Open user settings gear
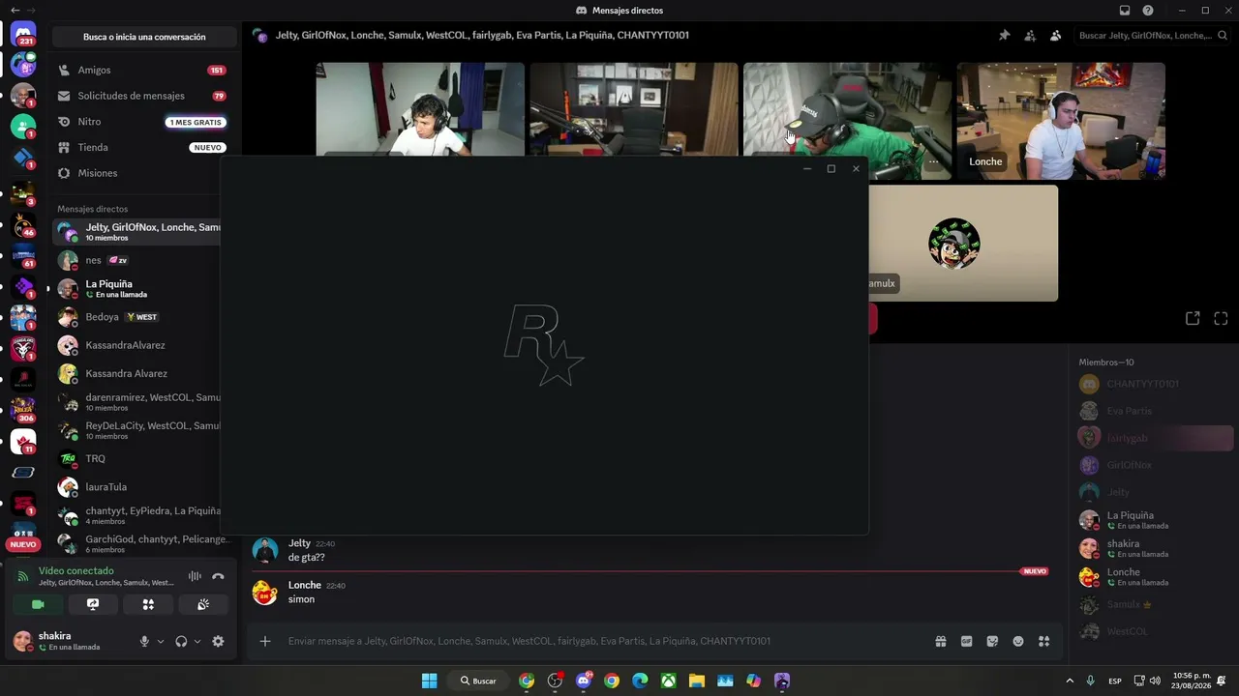The width and height of the screenshot is (1239, 696). click(218, 641)
